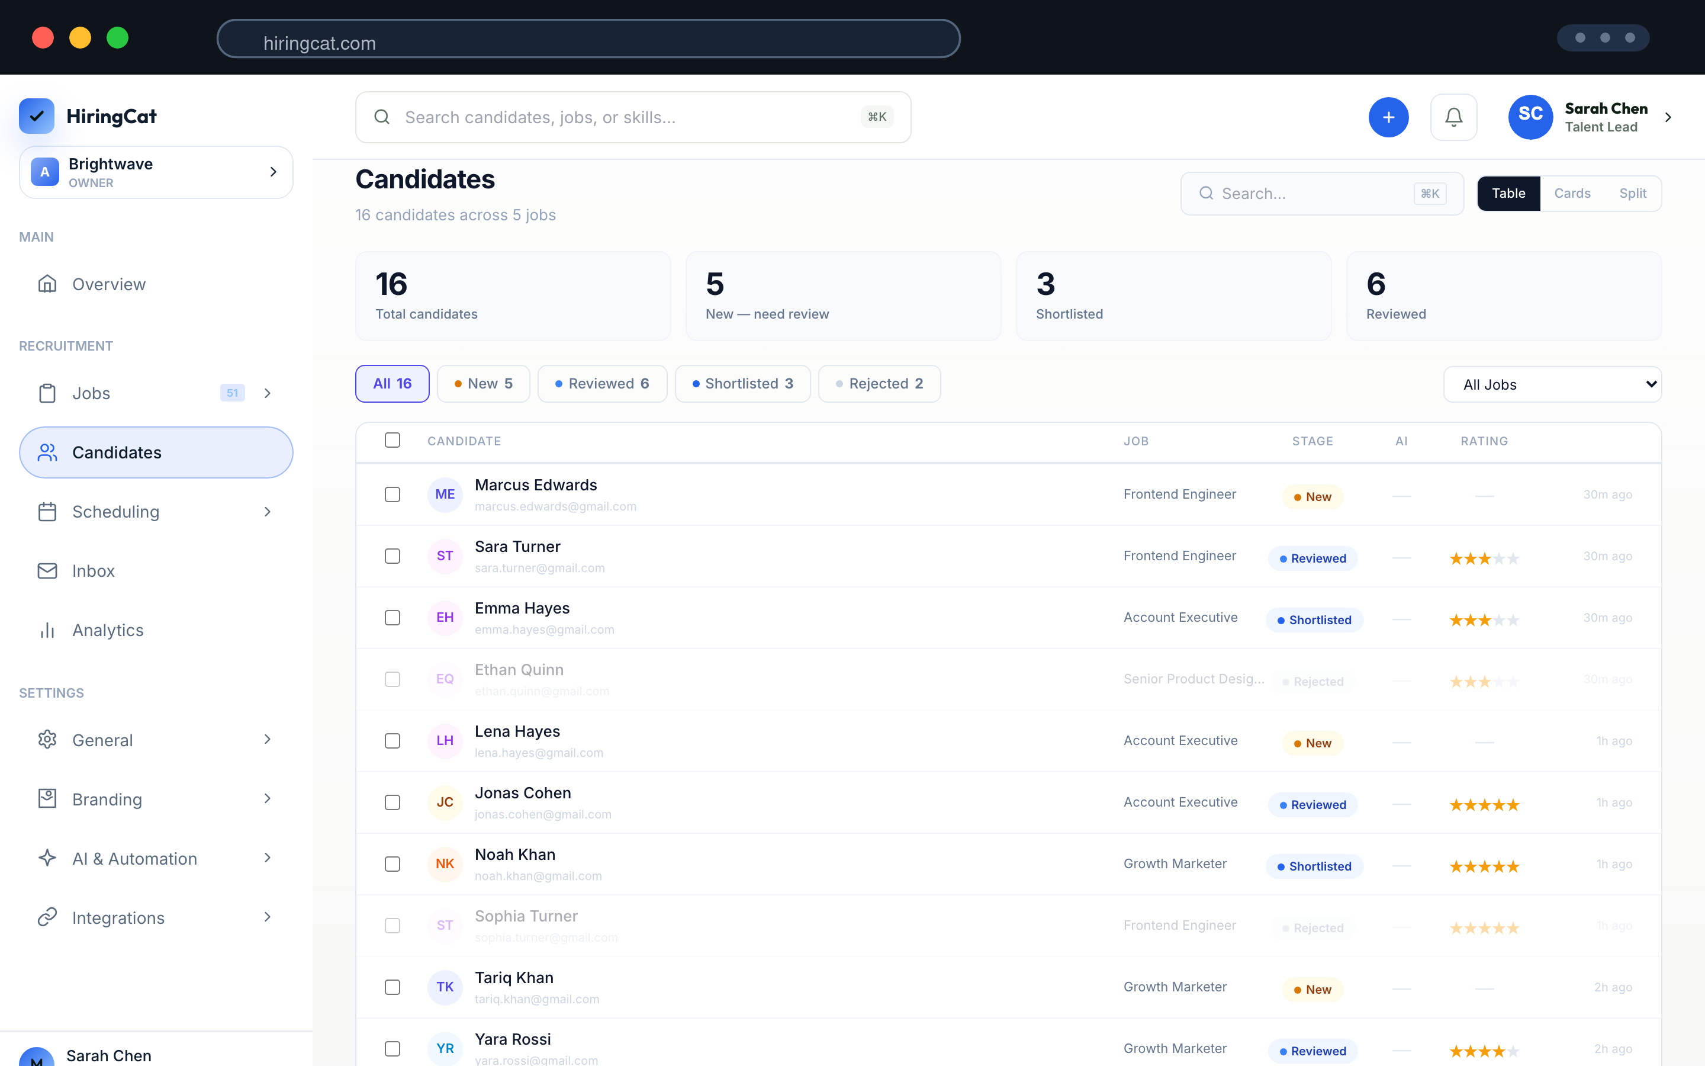The height and width of the screenshot is (1066, 1705).
Task: Check the Tariq Khan row checkbox
Action: 393,987
